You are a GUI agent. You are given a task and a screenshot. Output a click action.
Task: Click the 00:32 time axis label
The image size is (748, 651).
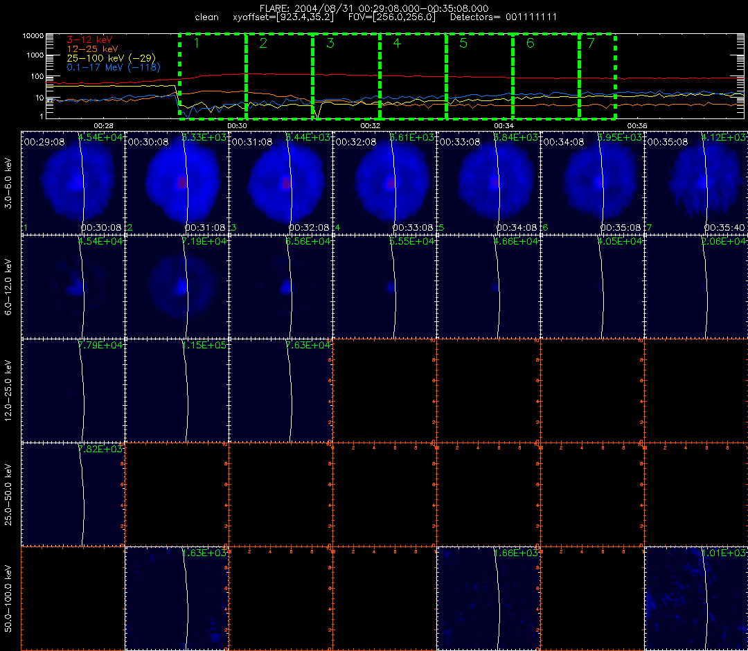coord(370,125)
